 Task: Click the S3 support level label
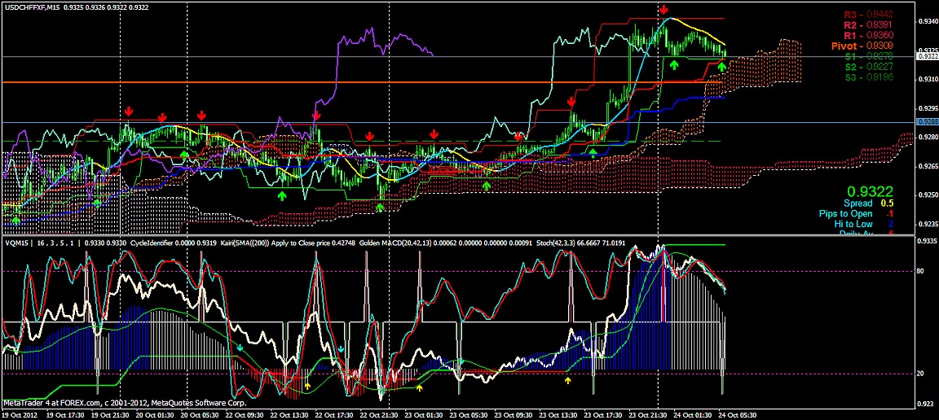coord(867,77)
